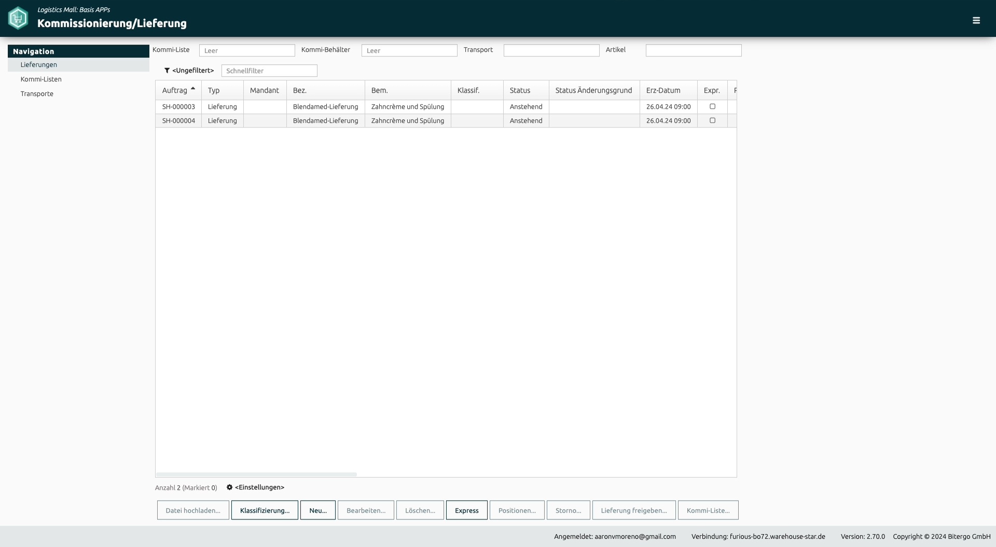This screenshot has height=547, width=996.
Task: Open the hamburger menu icon
Action: pos(976,20)
